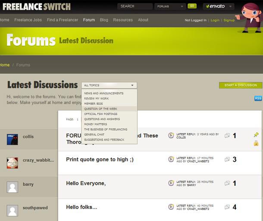263x221 pixels.
Task: Click clock icon beside latest reply by Collis
Action: 171,135
